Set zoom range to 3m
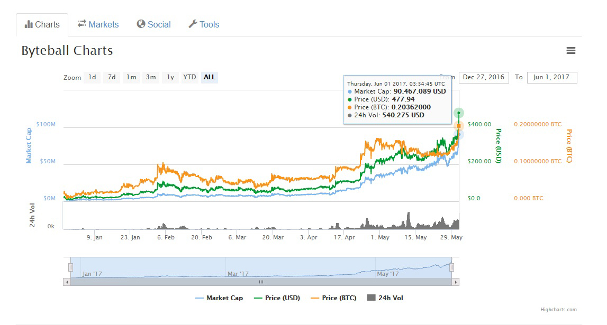Image resolution: width=607 pixels, height=325 pixels. [x=151, y=77]
